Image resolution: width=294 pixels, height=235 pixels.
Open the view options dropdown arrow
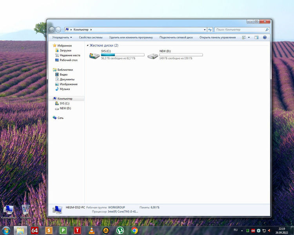pos(249,38)
